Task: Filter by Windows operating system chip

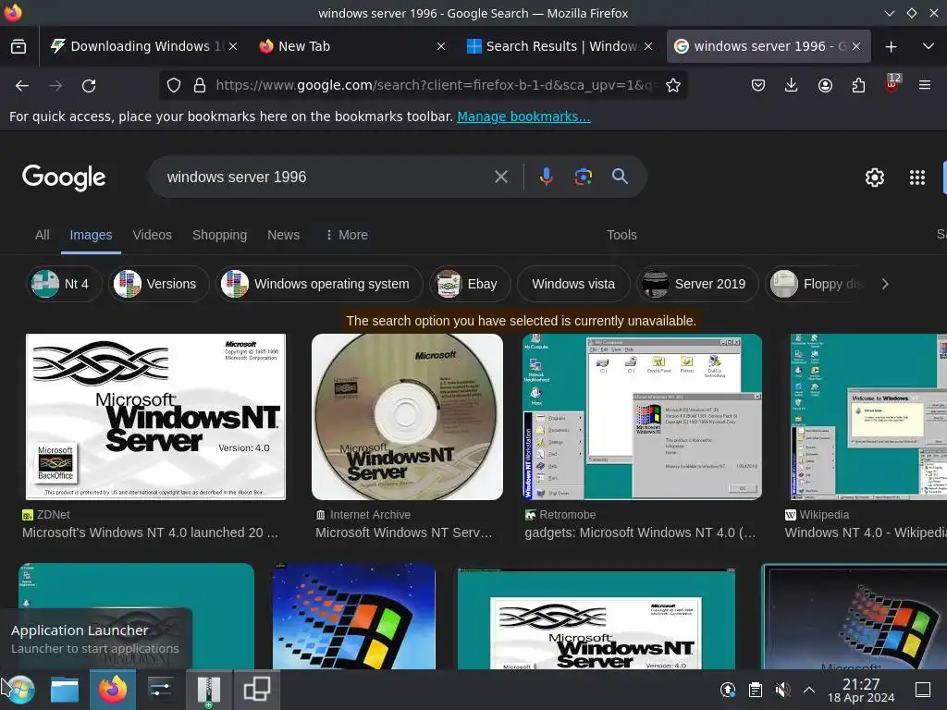Action: [x=319, y=284]
